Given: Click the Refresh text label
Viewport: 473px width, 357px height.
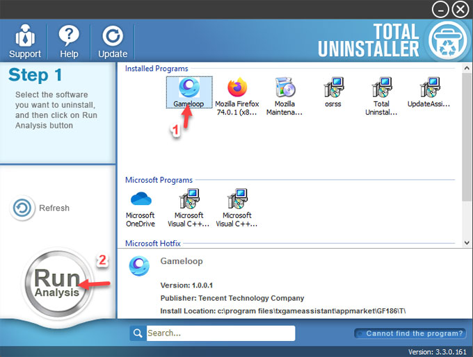Looking at the screenshot, I should (54, 208).
